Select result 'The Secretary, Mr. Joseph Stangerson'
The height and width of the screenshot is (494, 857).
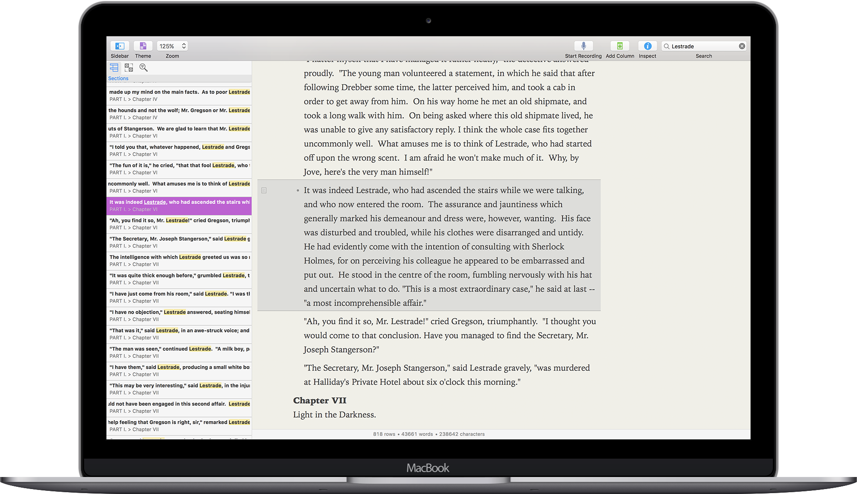tap(179, 243)
